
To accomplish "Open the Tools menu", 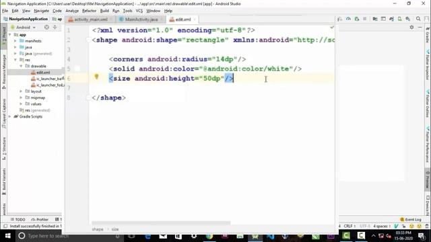I will click(127, 11).
